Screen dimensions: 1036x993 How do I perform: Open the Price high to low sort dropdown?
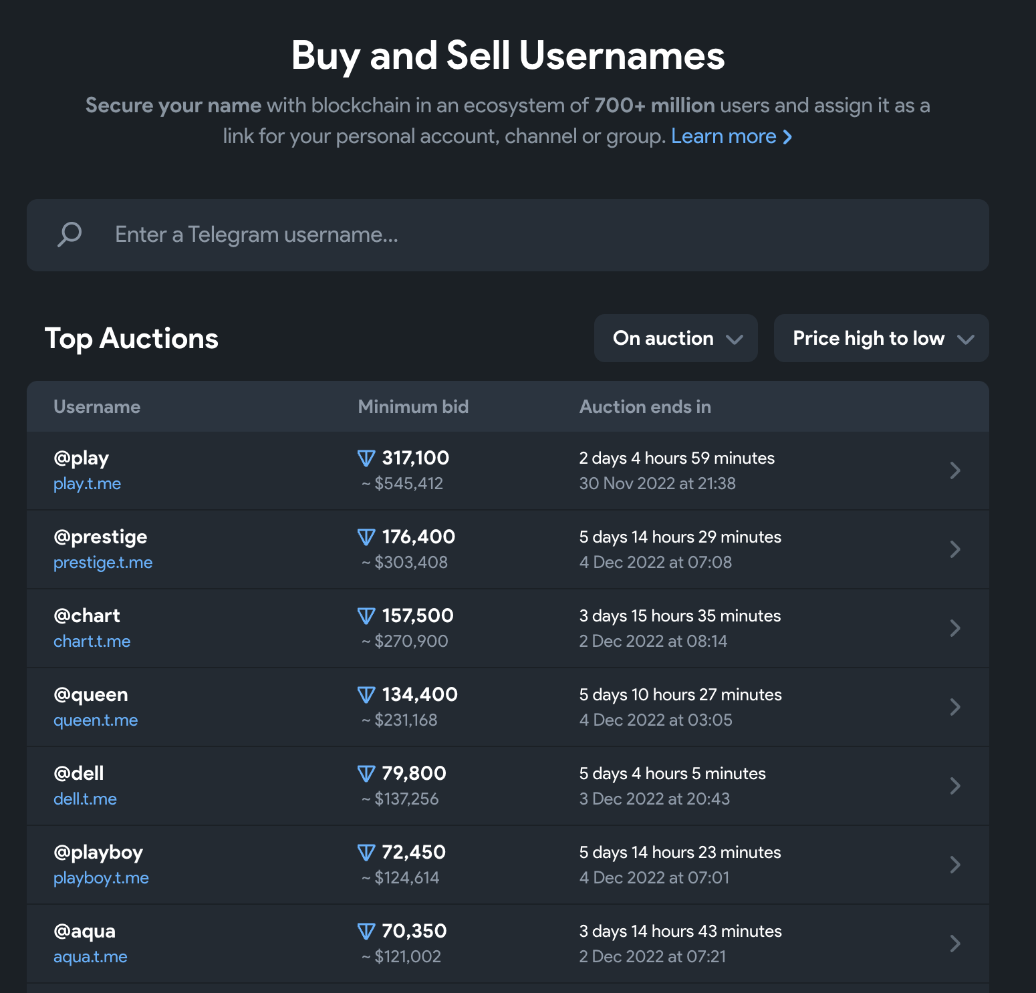pyautogui.click(x=882, y=338)
